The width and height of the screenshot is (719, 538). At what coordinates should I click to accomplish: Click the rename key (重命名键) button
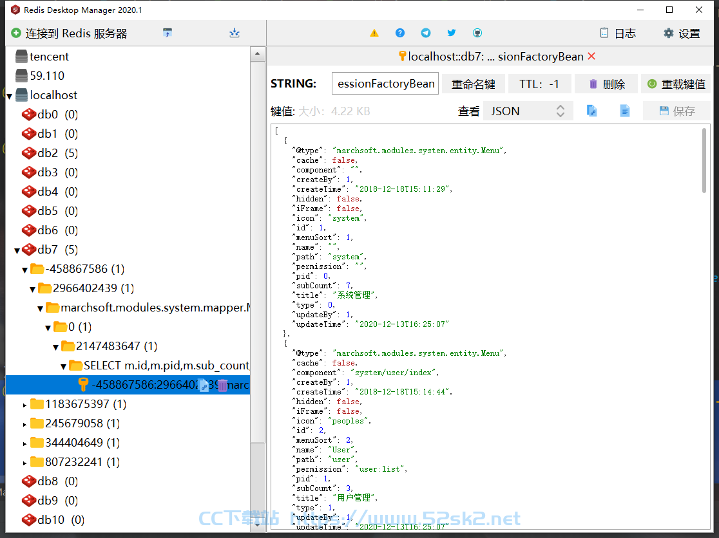[x=474, y=84]
